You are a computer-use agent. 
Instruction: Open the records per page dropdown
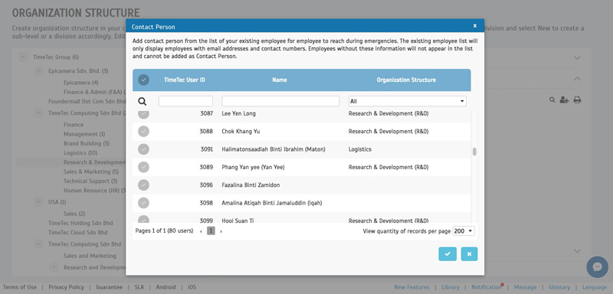pyautogui.click(x=464, y=231)
